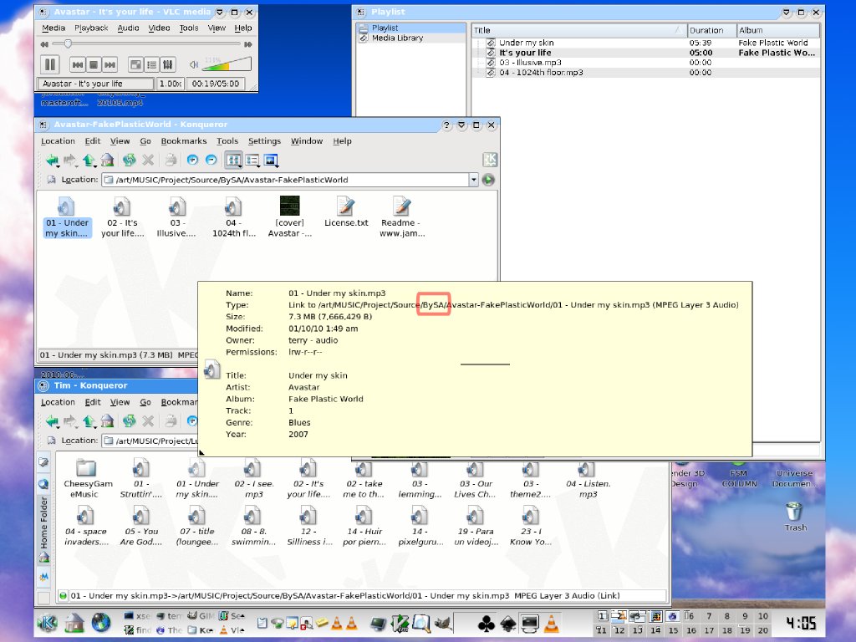Open the KDE K menu launcher
The height and width of the screenshot is (642, 856).
48,623
